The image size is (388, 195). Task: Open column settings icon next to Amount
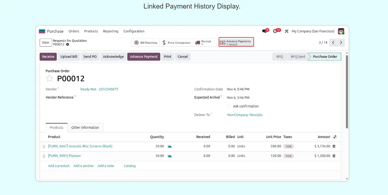[x=335, y=137]
